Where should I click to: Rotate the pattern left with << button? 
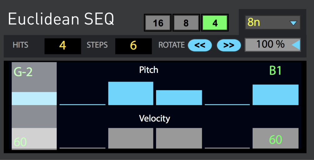(200, 45)
